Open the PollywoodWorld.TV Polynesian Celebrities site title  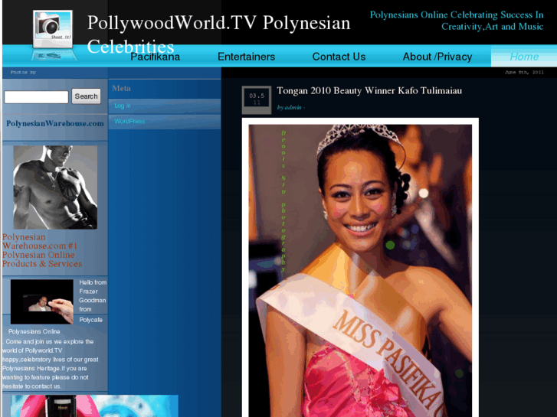218,34
